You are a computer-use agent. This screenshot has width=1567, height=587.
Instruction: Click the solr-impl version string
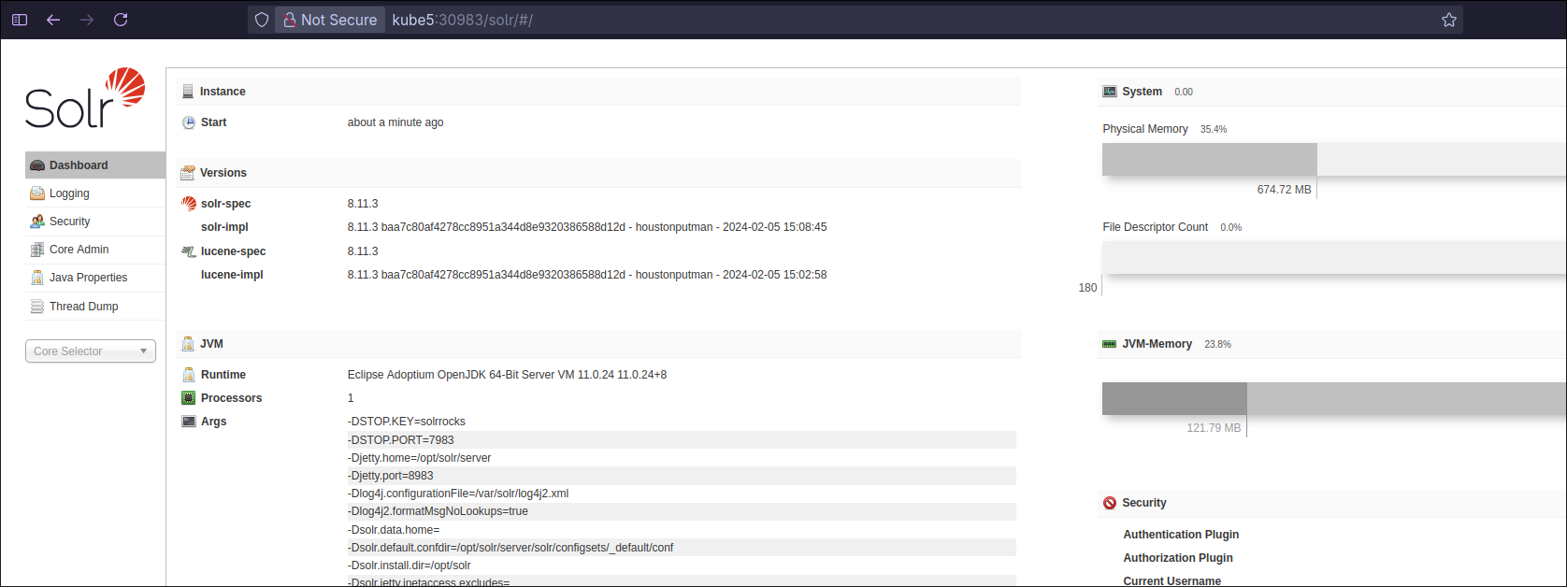(x=587, y=227)
